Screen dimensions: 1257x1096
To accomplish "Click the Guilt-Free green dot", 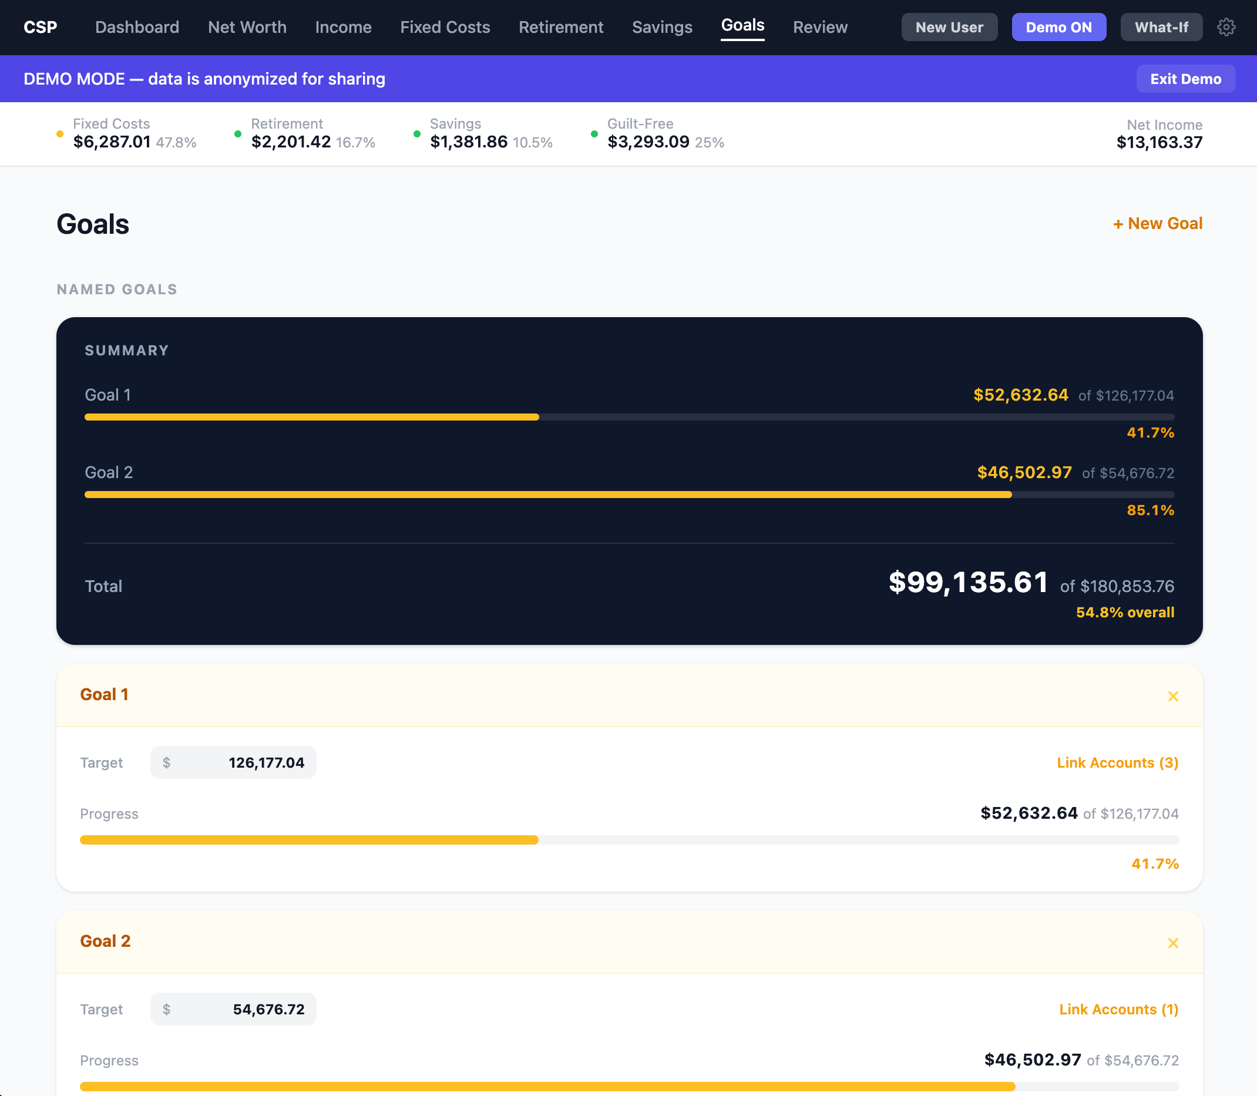I will pyautogui.click(x=594, y=133).
